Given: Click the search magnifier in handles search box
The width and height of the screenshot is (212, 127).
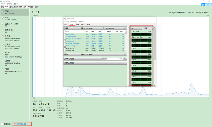Looking at the screenshot, I should tap(119, 59).
